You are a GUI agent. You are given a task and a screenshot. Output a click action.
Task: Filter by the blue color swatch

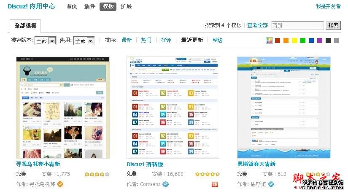click(x=311, y=40)
